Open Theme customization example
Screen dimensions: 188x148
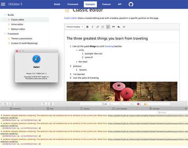click(22, 39)
